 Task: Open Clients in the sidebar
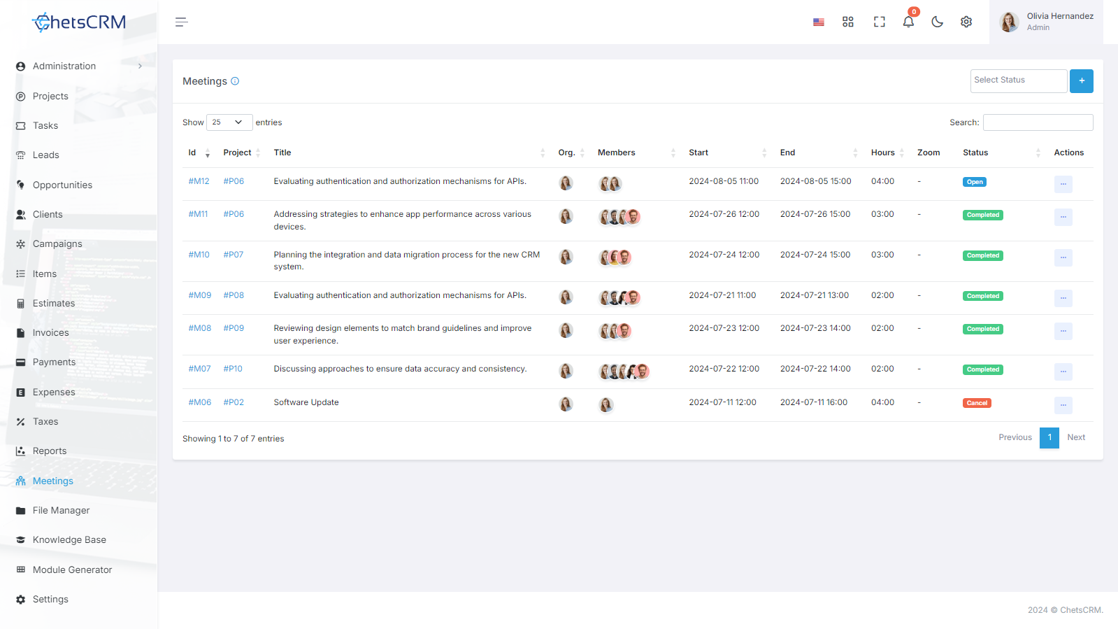click(48, 215)
